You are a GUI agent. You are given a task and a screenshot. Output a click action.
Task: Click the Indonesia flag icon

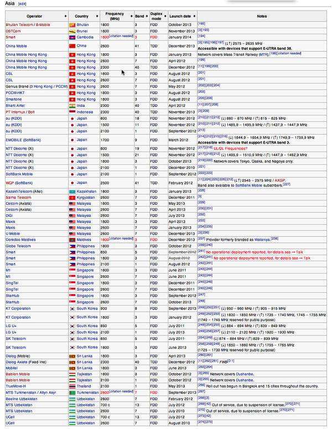[x=72, y=112]
